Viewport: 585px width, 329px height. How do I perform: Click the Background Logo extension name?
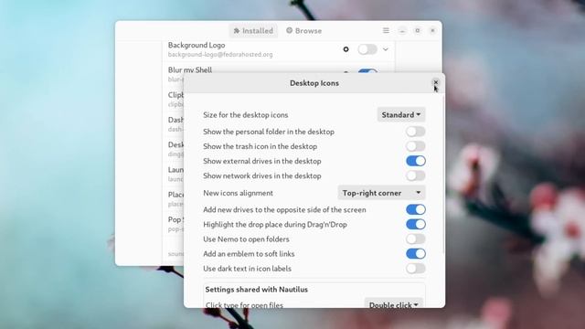(x=197, y=45)
